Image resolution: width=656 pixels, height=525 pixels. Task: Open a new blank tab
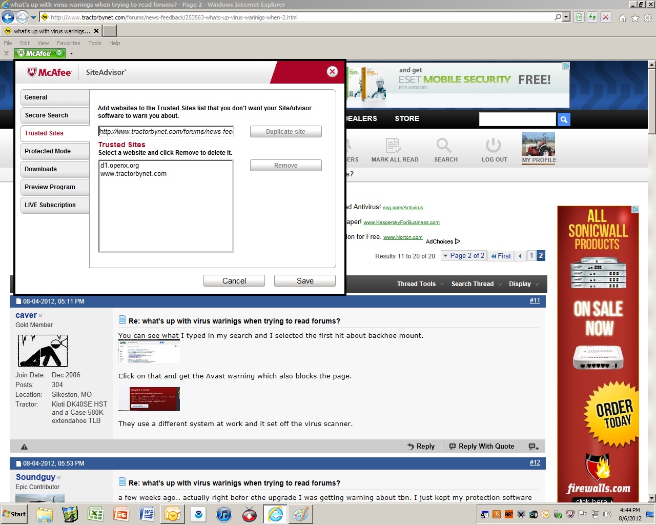(x=110, y=31)
